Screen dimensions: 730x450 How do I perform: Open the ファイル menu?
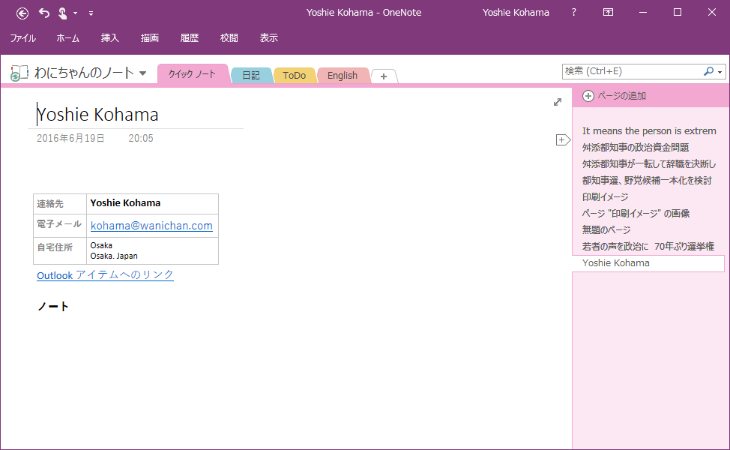click(22, 38)
